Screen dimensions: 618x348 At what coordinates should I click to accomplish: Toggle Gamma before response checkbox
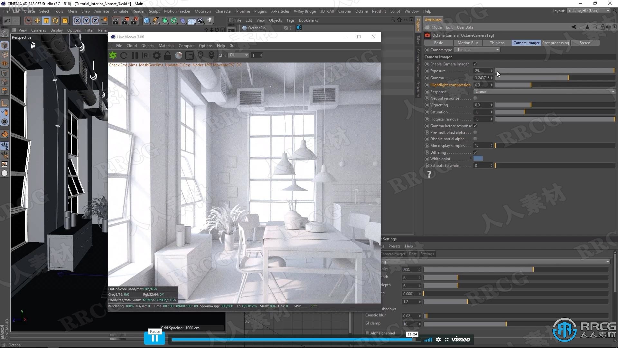(475, 126)
